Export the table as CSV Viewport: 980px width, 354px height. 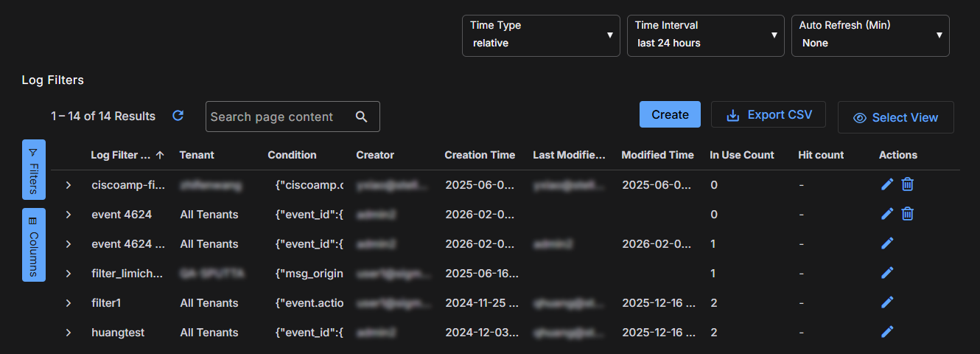768,114
